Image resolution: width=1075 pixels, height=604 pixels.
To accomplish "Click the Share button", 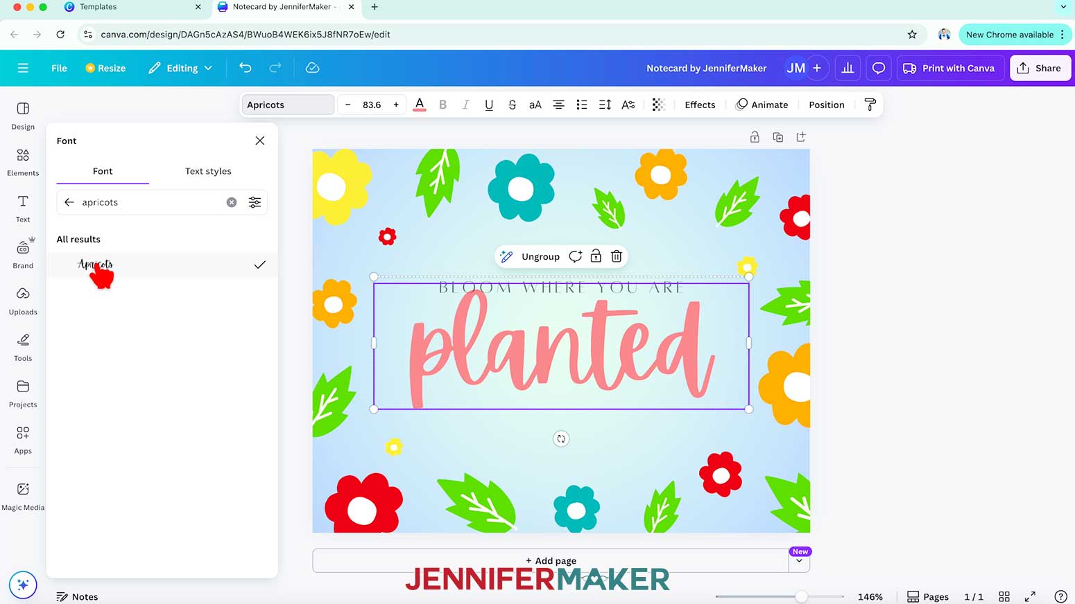I will pos(1040,68).
